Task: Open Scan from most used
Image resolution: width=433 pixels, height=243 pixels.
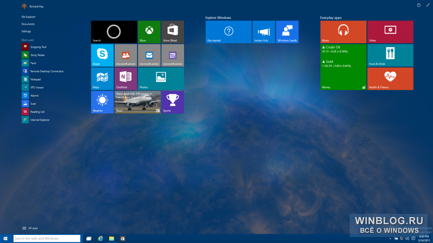Action: [29, 104]
